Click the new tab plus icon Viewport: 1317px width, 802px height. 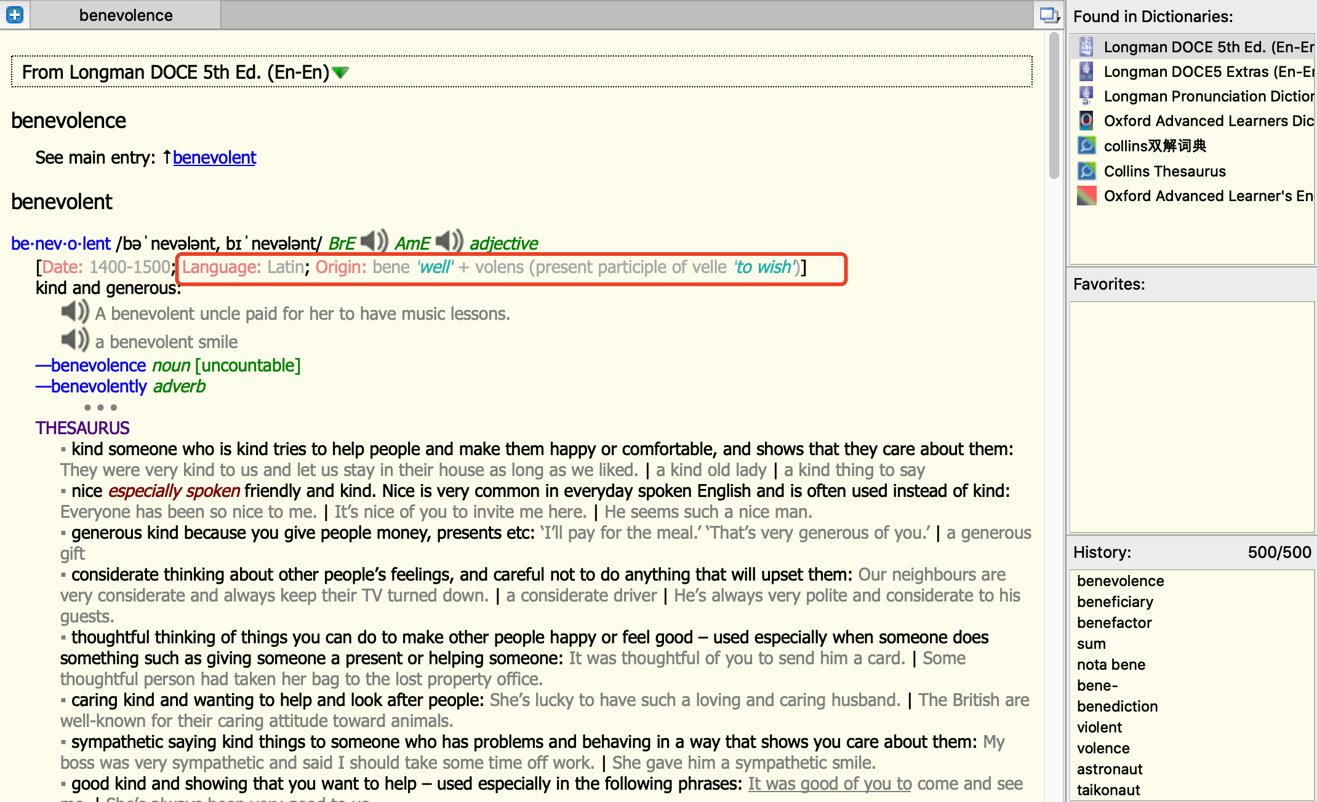point(14,14)
